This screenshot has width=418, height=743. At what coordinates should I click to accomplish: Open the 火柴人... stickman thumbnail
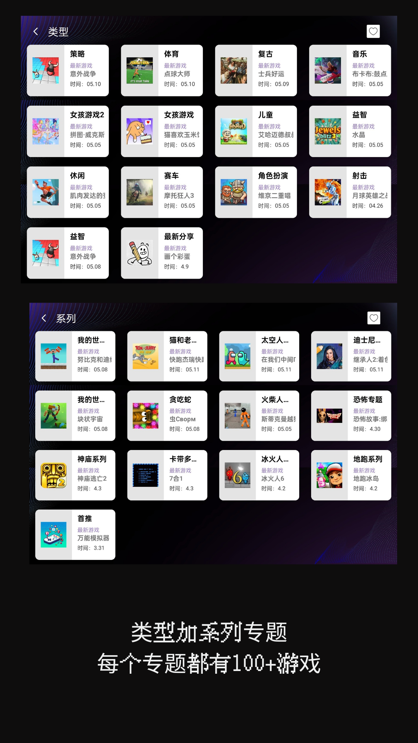[238, 416]
